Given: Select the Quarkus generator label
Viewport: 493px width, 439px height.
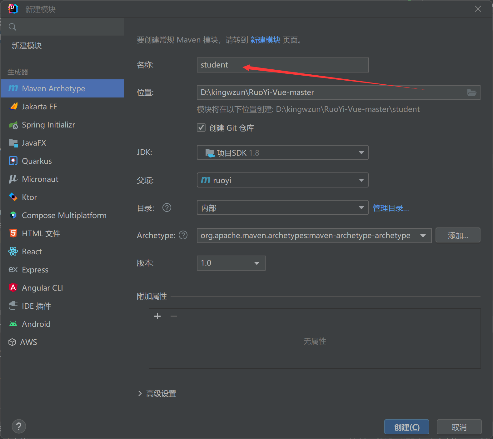Looking at the screenshot, I should click(x=37, y=161).
